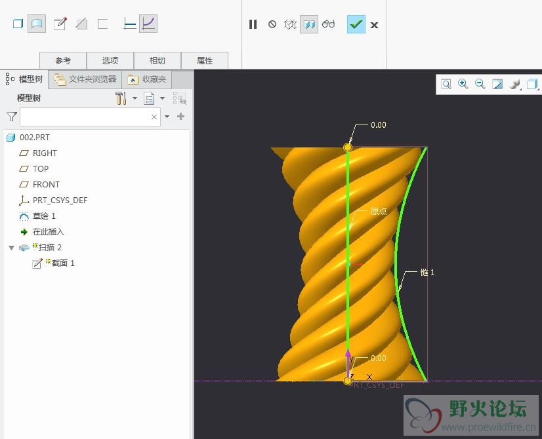Click the verify glasses preview icon
Screen dimensions: 542x439
(328, 24)
